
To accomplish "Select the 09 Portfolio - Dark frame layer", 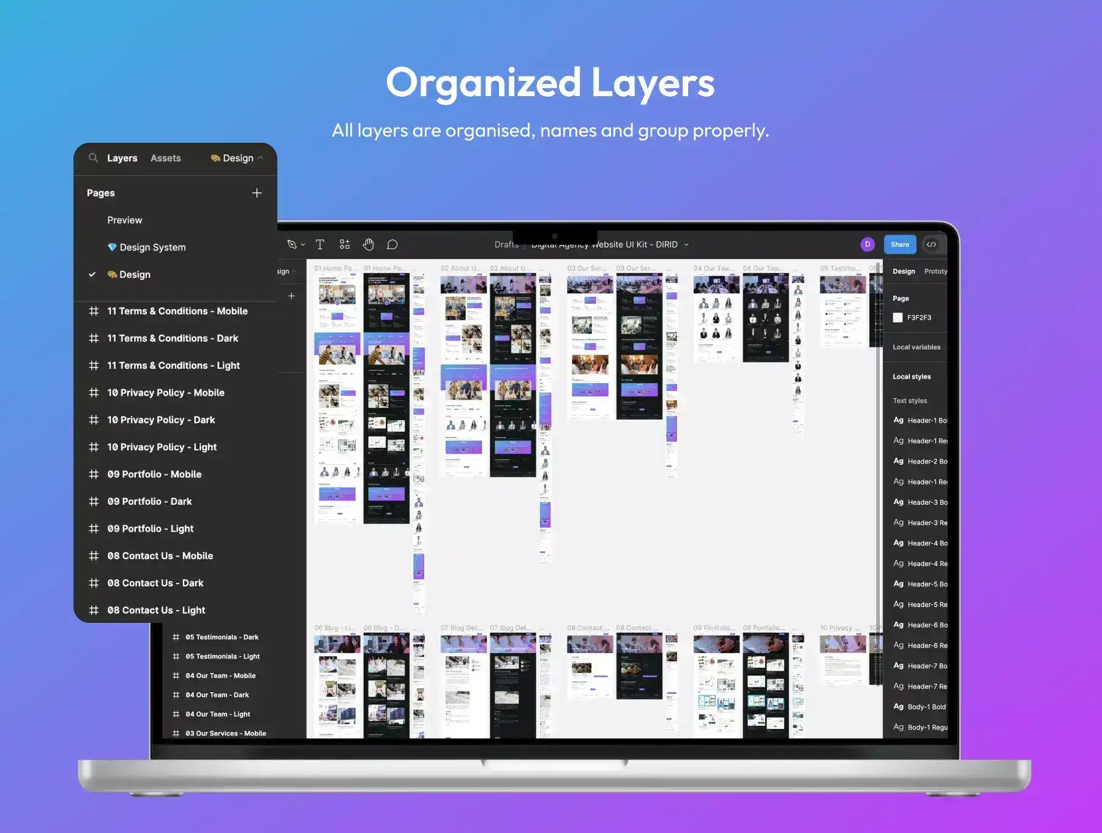I will pos(149,502).
